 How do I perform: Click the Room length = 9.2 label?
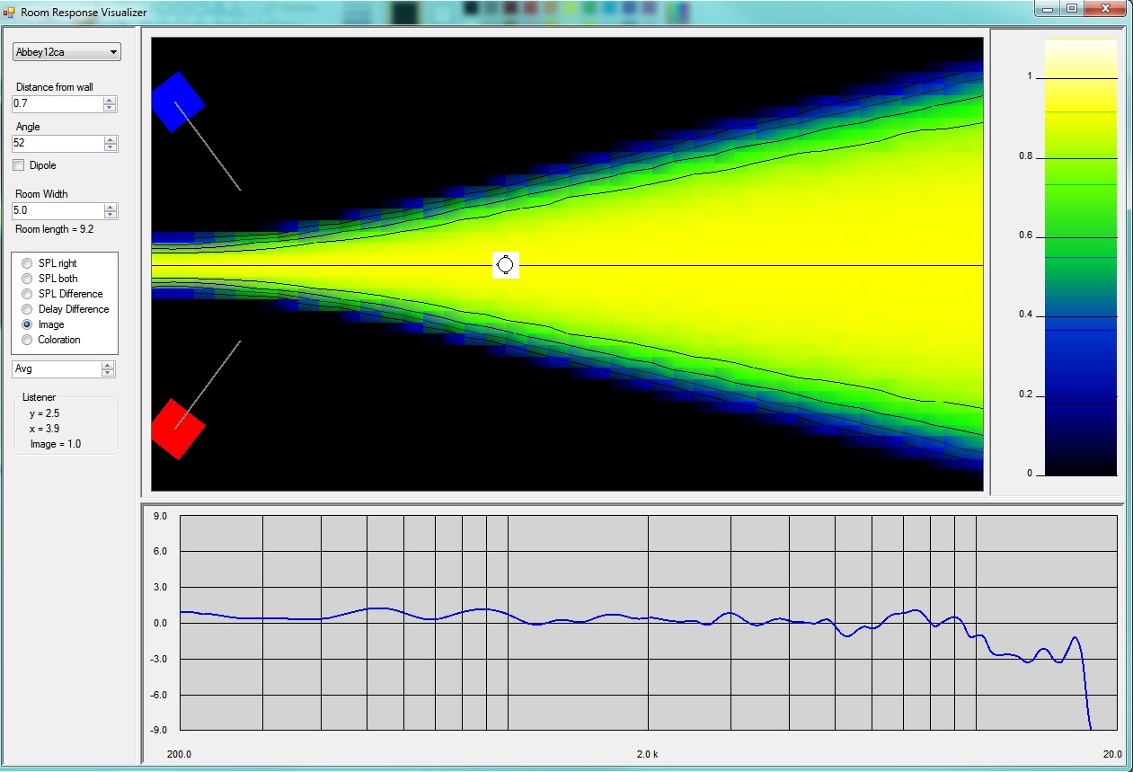(55, 229)
